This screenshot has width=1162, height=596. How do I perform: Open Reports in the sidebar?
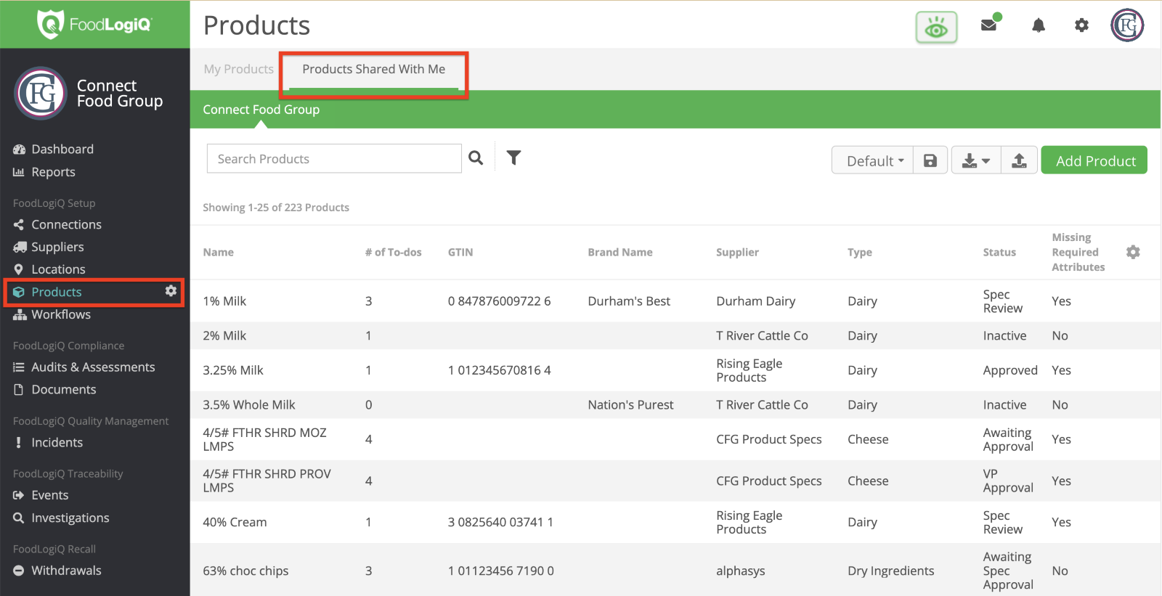(x=53, y=172)
